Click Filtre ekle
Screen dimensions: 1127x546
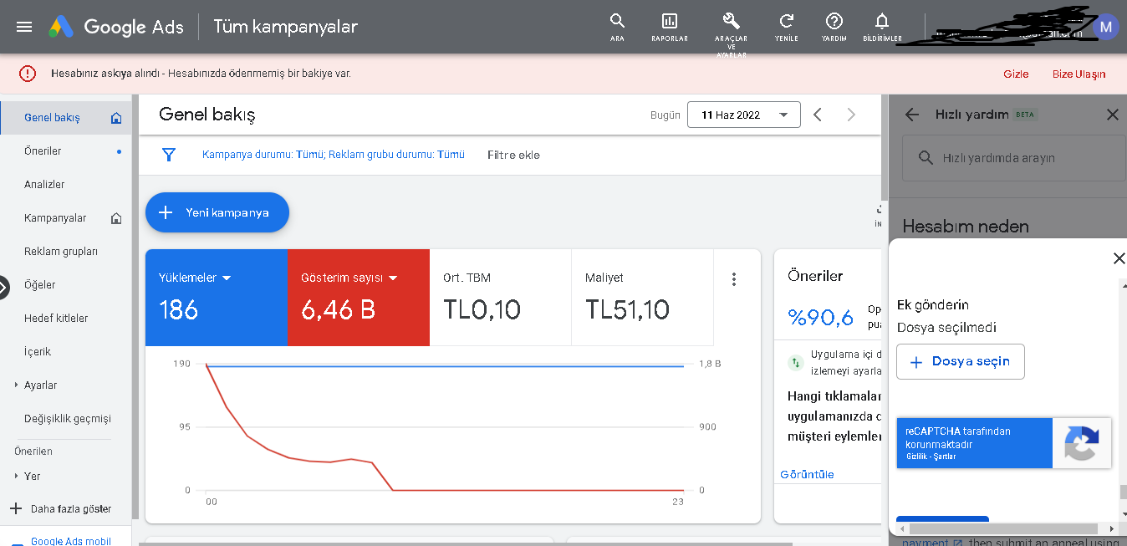pos(513,155)
